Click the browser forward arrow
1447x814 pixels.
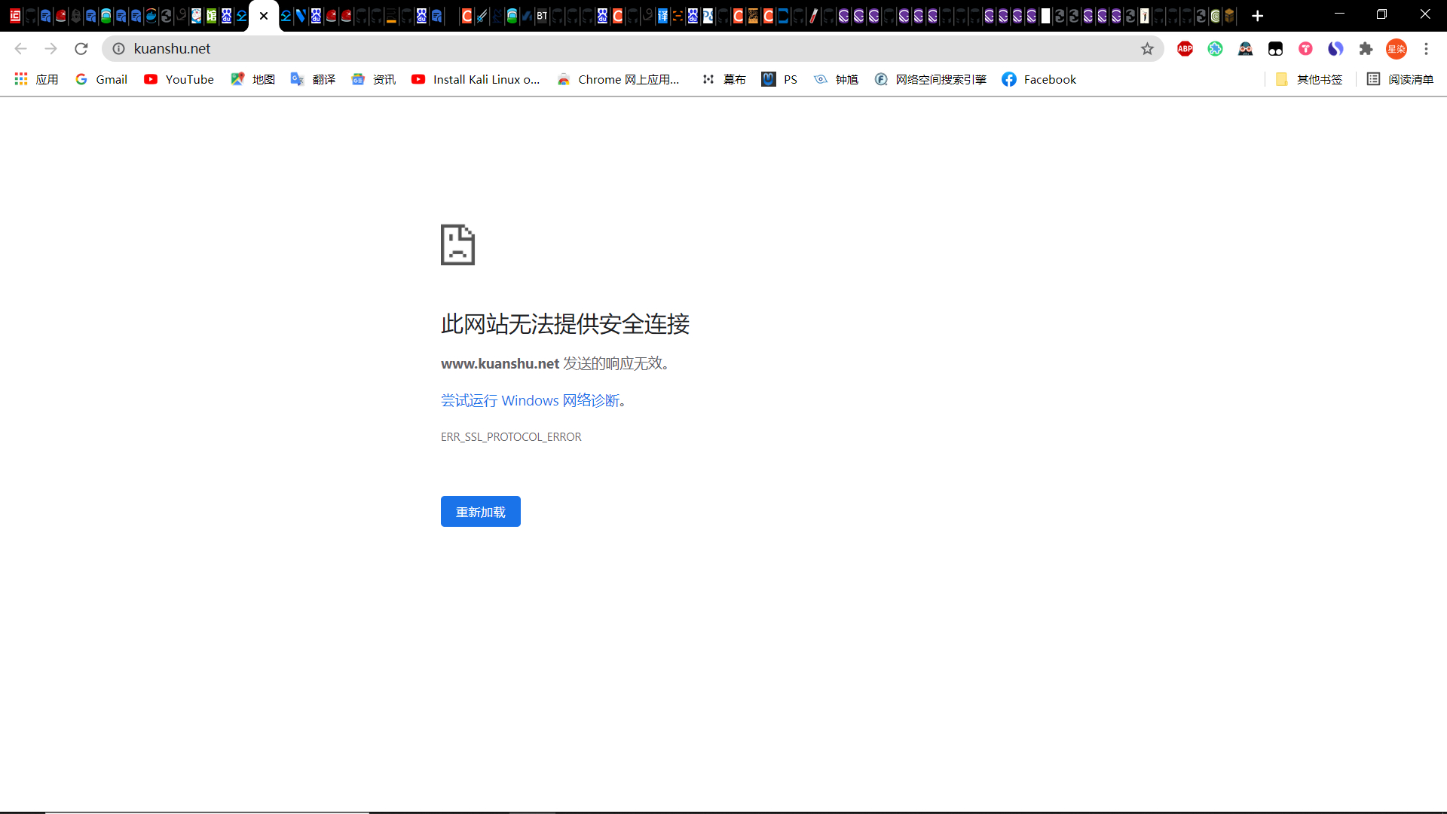pos(50,49)
